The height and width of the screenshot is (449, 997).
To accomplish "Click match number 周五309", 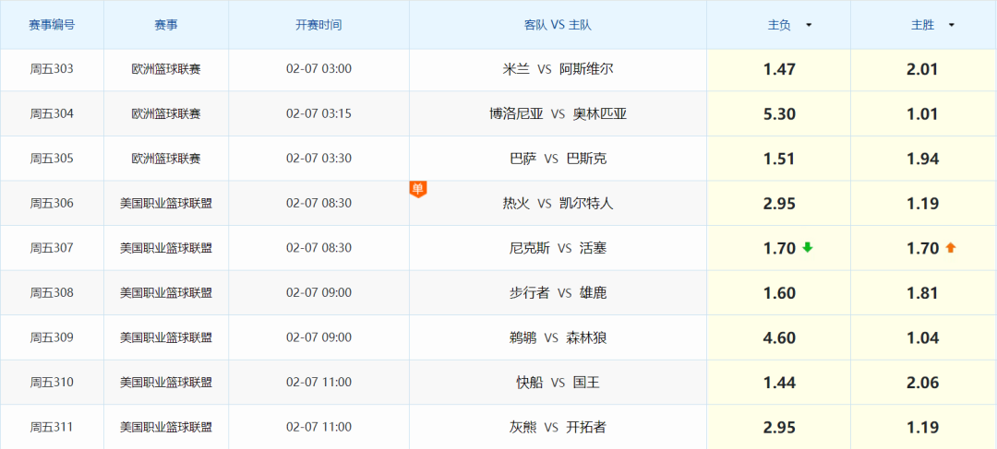I will 52,337.
